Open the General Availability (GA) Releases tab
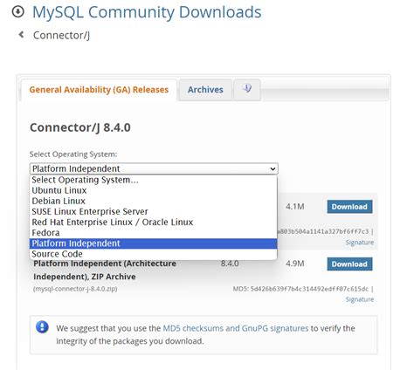This screenshot has height=370, width=414. pos(99,90)
